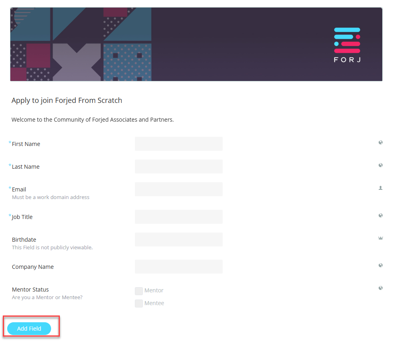Click the Mentor Status field label
This screenshot has height=341, width=397.
coord(30,290)
